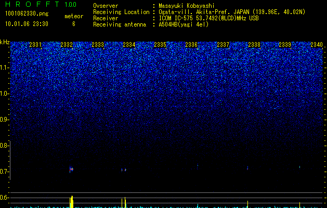Image resolution: width=327 pixels, height=208 pixels.
Task: Click the 2337 time marker
Action: click(223, 44)
